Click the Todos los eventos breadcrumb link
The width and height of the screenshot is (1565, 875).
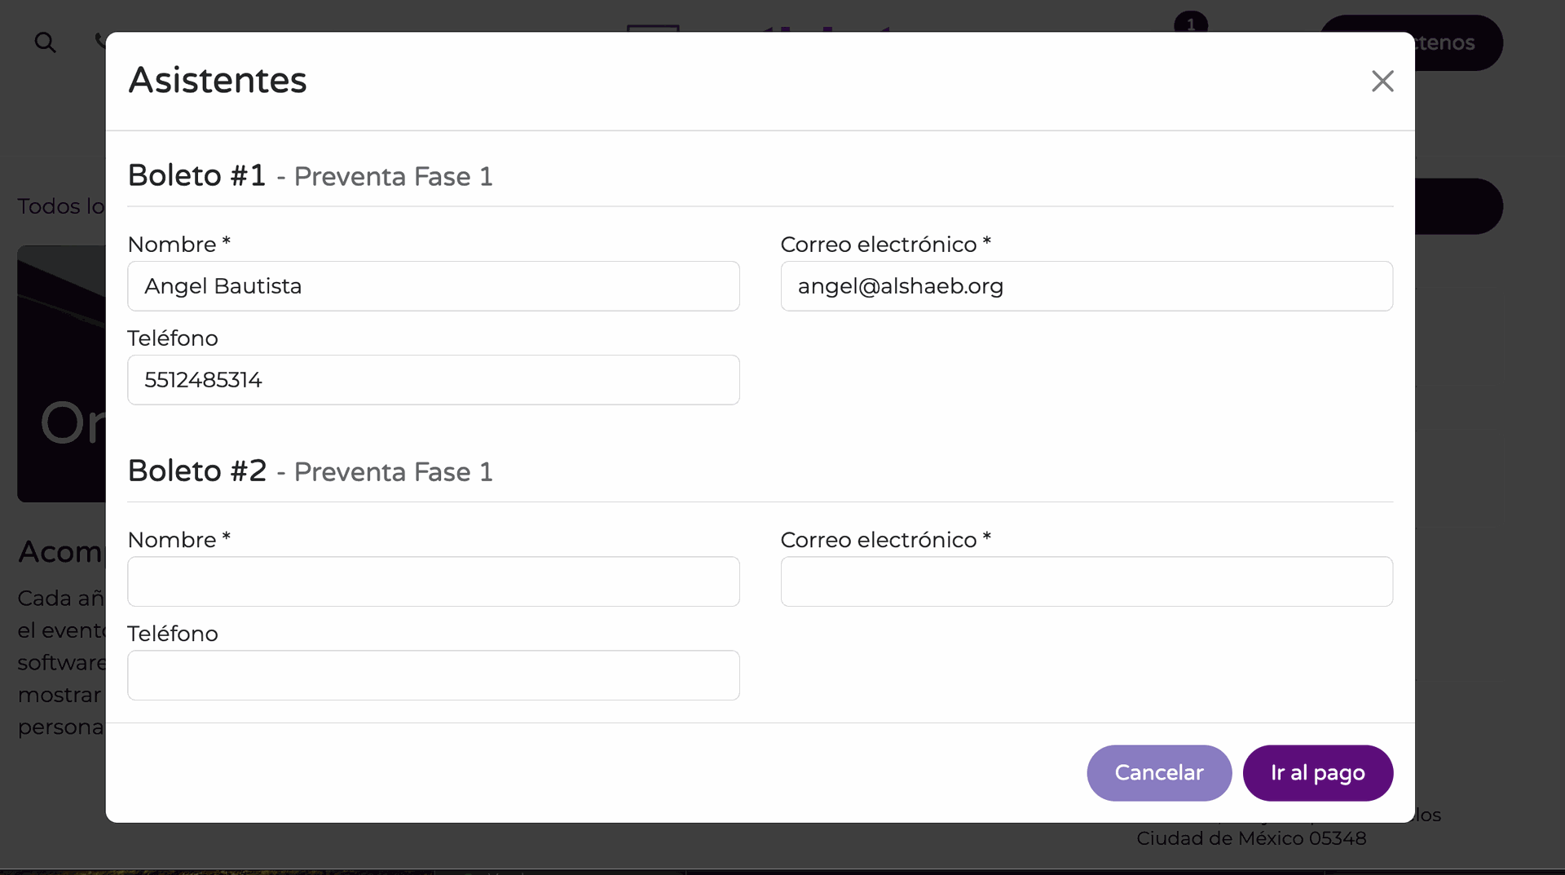(62, 206)
